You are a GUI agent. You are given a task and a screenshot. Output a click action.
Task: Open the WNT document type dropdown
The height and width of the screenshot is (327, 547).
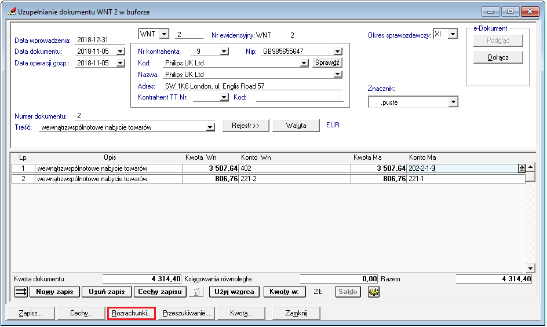[x=165, y=34]
